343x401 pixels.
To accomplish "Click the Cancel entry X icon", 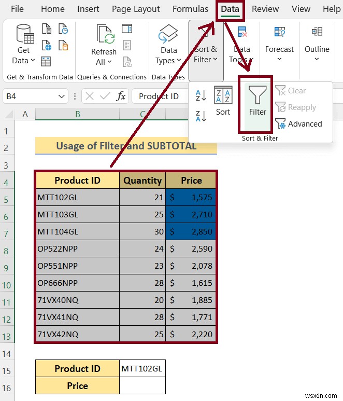I will (90, 96).
